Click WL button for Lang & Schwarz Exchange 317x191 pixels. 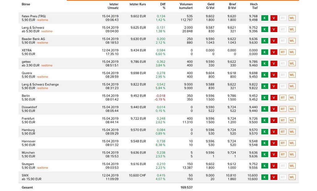(292, 86)
